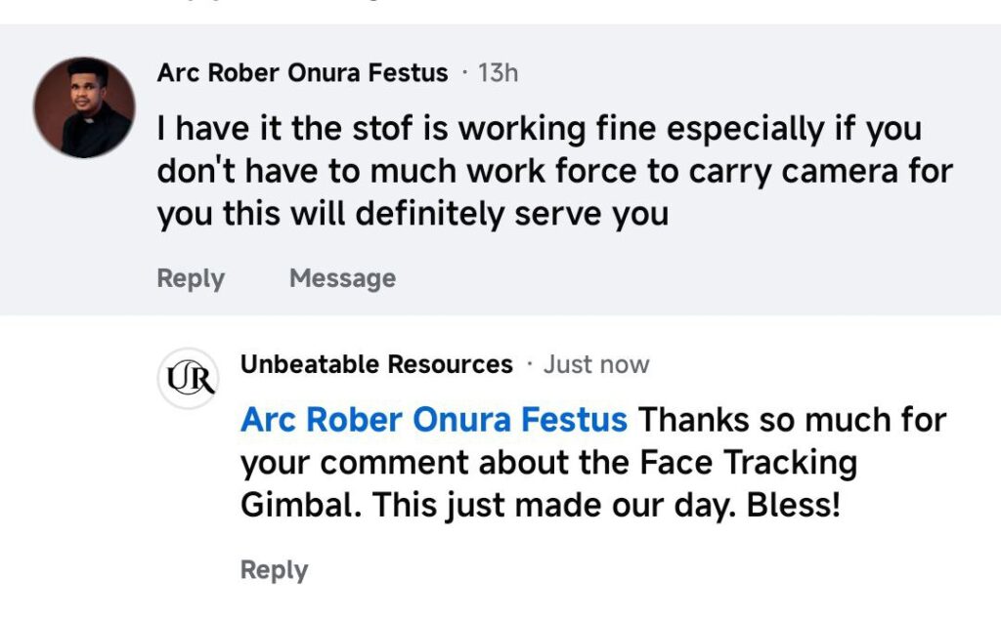Reply to Arc Rober's comment
1001x621 pixels.
191,278
